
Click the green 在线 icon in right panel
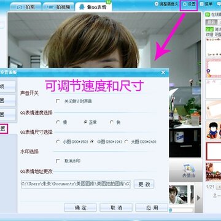[x=208, y=14]
